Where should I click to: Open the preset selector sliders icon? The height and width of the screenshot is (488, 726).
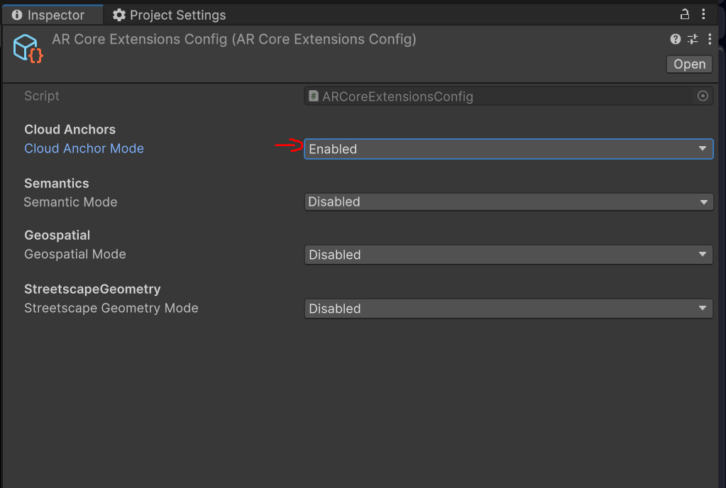click(x=693, y=40)
